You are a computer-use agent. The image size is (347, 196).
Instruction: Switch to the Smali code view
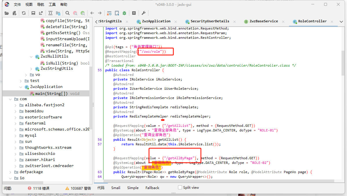pyautogui.click(x=116, y=188)
